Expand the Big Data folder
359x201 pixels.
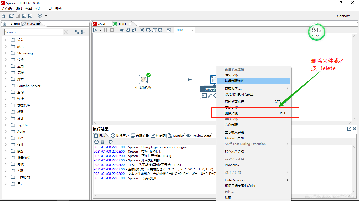pyautogui.click(x=6, y=125)
